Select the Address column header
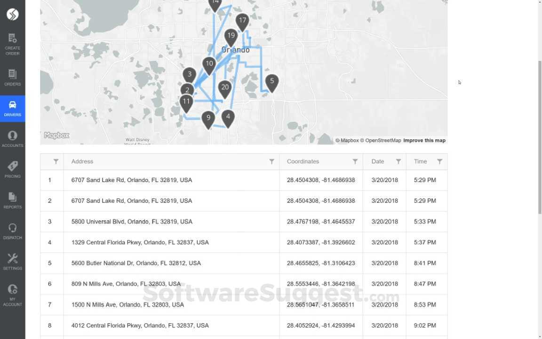Viewport: 542px width, 339px height. click(x=82, y=161)
